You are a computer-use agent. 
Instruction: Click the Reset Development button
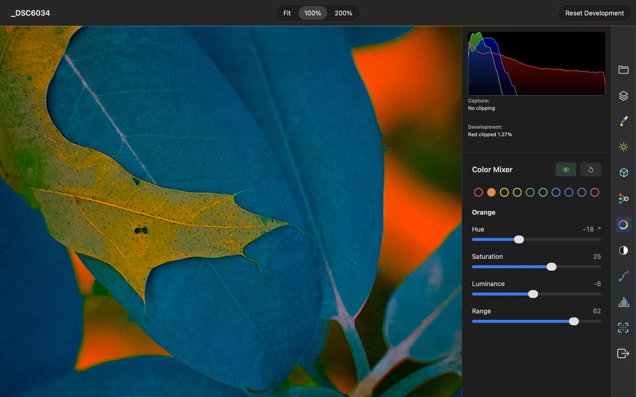pyautogui.click(x=594, y=13)
